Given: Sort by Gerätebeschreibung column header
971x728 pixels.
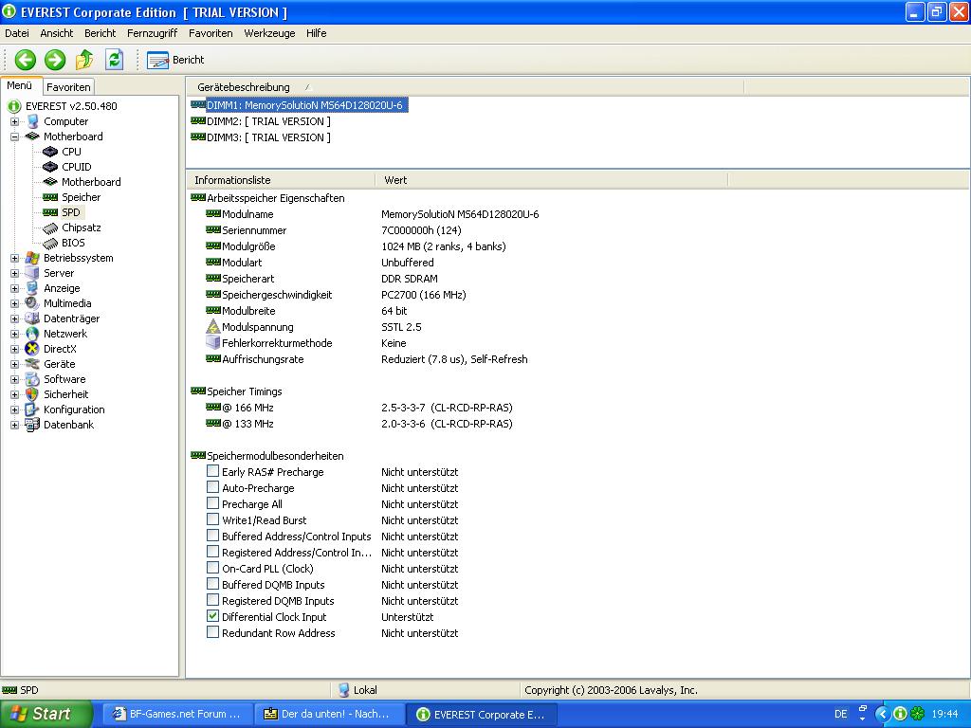Looking at the screenshot, I should (465, 87).
